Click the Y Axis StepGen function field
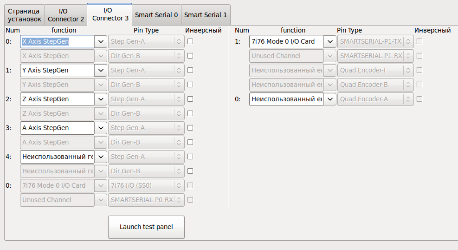This screenshot has width=458, height=250. (57, 70)
